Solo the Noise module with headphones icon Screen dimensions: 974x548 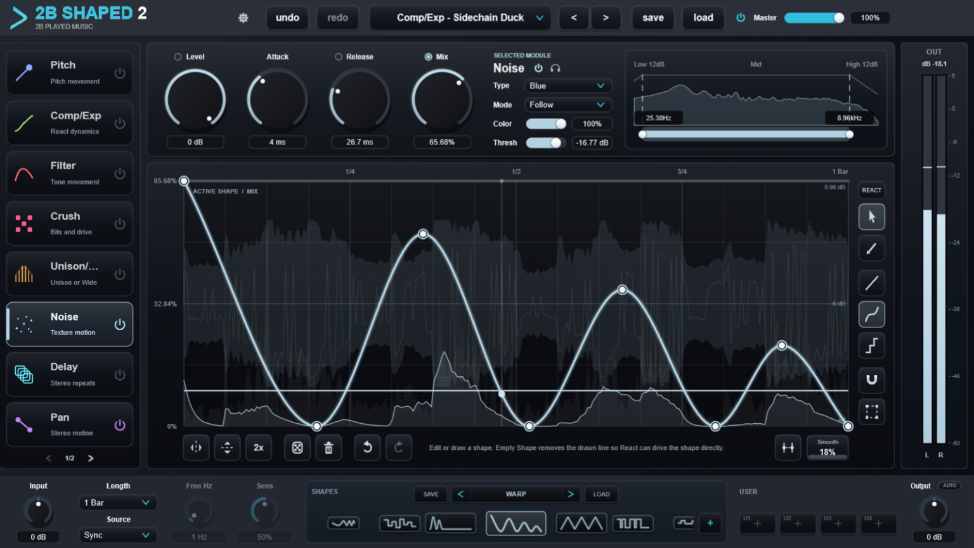(x=555, y=68)
